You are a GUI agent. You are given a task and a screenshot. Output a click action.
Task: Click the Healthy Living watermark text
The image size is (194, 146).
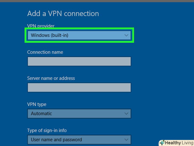pyautogui.click(x=179, y=143)
